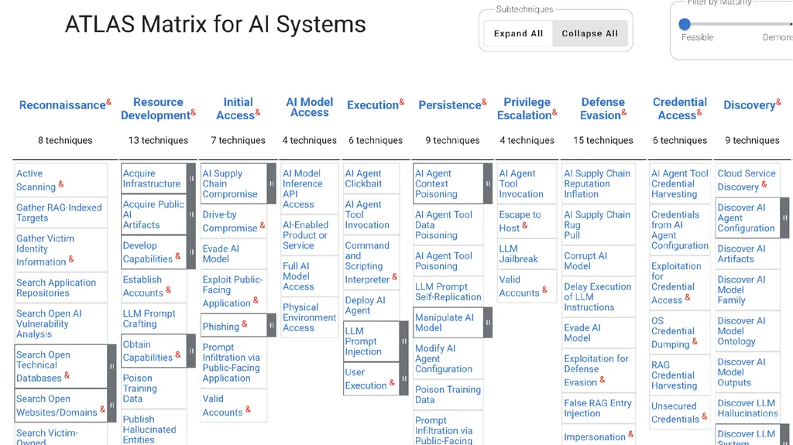Open the Reconnaissance tactic heading

[62, 105]
